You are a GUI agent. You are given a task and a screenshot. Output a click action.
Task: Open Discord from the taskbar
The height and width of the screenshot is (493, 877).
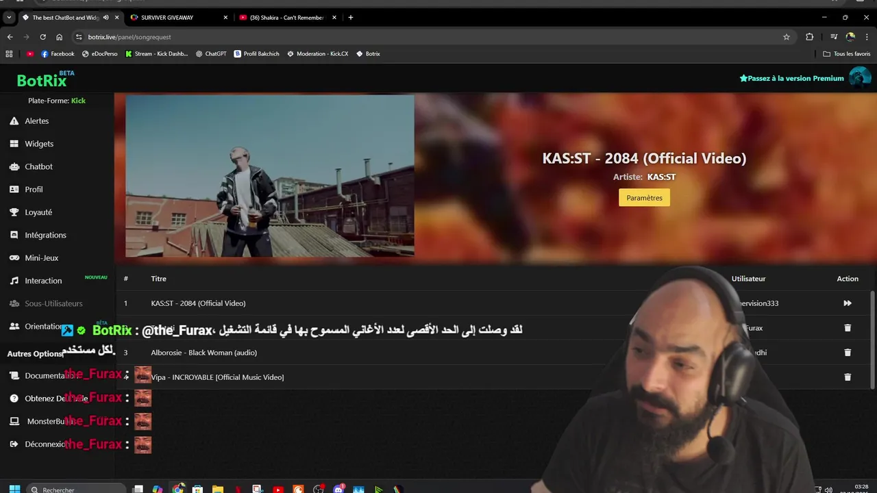click(338, 489)
